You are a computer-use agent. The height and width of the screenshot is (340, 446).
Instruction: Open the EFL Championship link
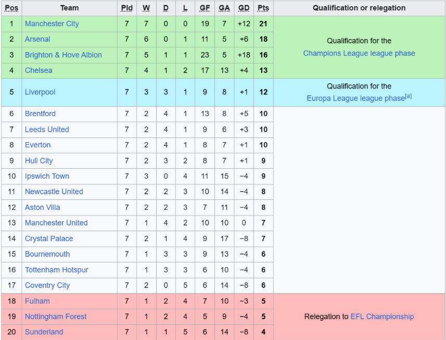(x=382, y=317)
